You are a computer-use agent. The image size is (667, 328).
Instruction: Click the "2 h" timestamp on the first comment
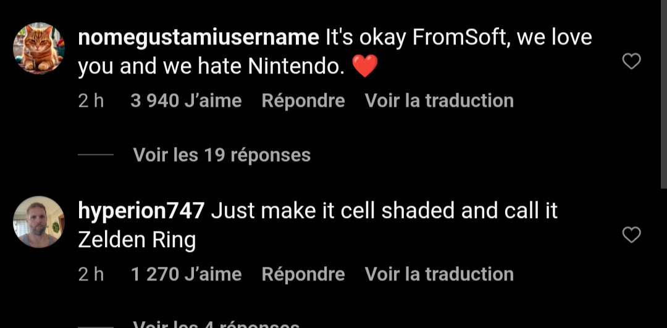click(91, 101)
